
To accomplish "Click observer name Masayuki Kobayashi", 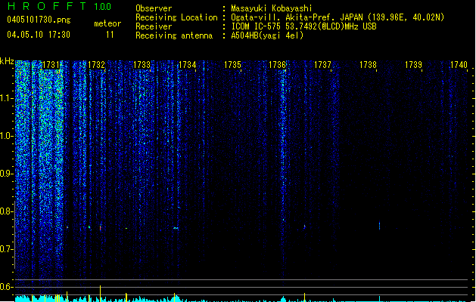I will click(272, 8).
